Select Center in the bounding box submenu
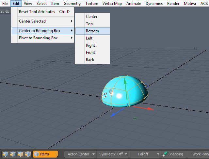Screen dimensions: 209x159 click(92, 17)
